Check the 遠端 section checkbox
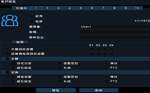Screen dimensions: 150x93 [x=7, y=72]
